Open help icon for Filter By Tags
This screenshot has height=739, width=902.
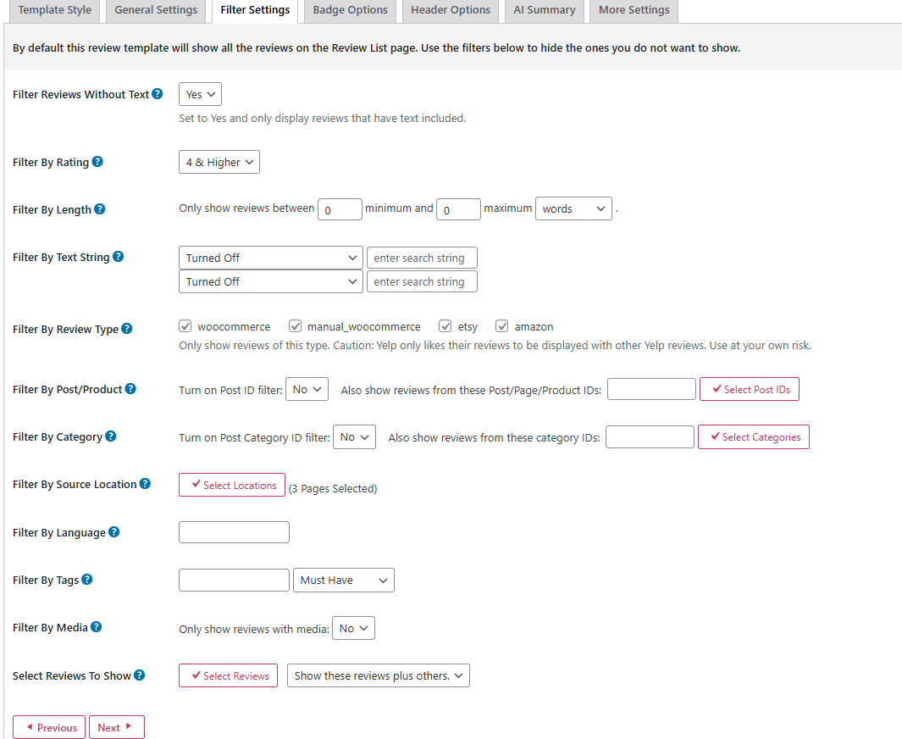(x=87, y=580)
